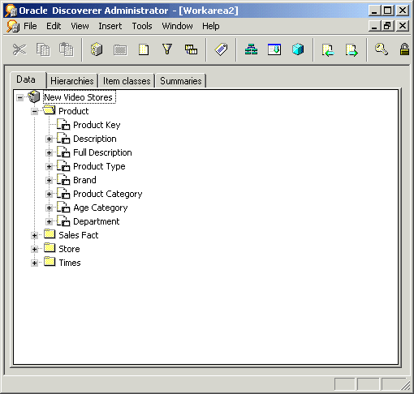The image size is (414, 394).
Task: Switch to the Summaries tab
Action: (x=181, y=81)
